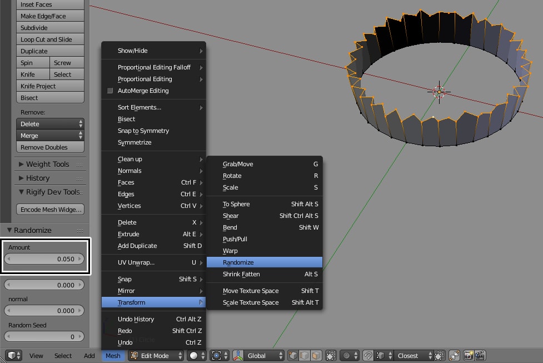The width and height of the screenshot is (543, 363).
Task: Open the Delete dropdown in tool panel
Action: [50, 123]
